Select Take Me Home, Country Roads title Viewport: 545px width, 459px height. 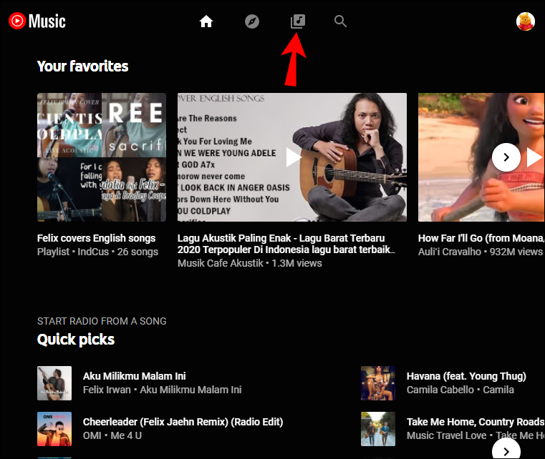tap(476, 422)
